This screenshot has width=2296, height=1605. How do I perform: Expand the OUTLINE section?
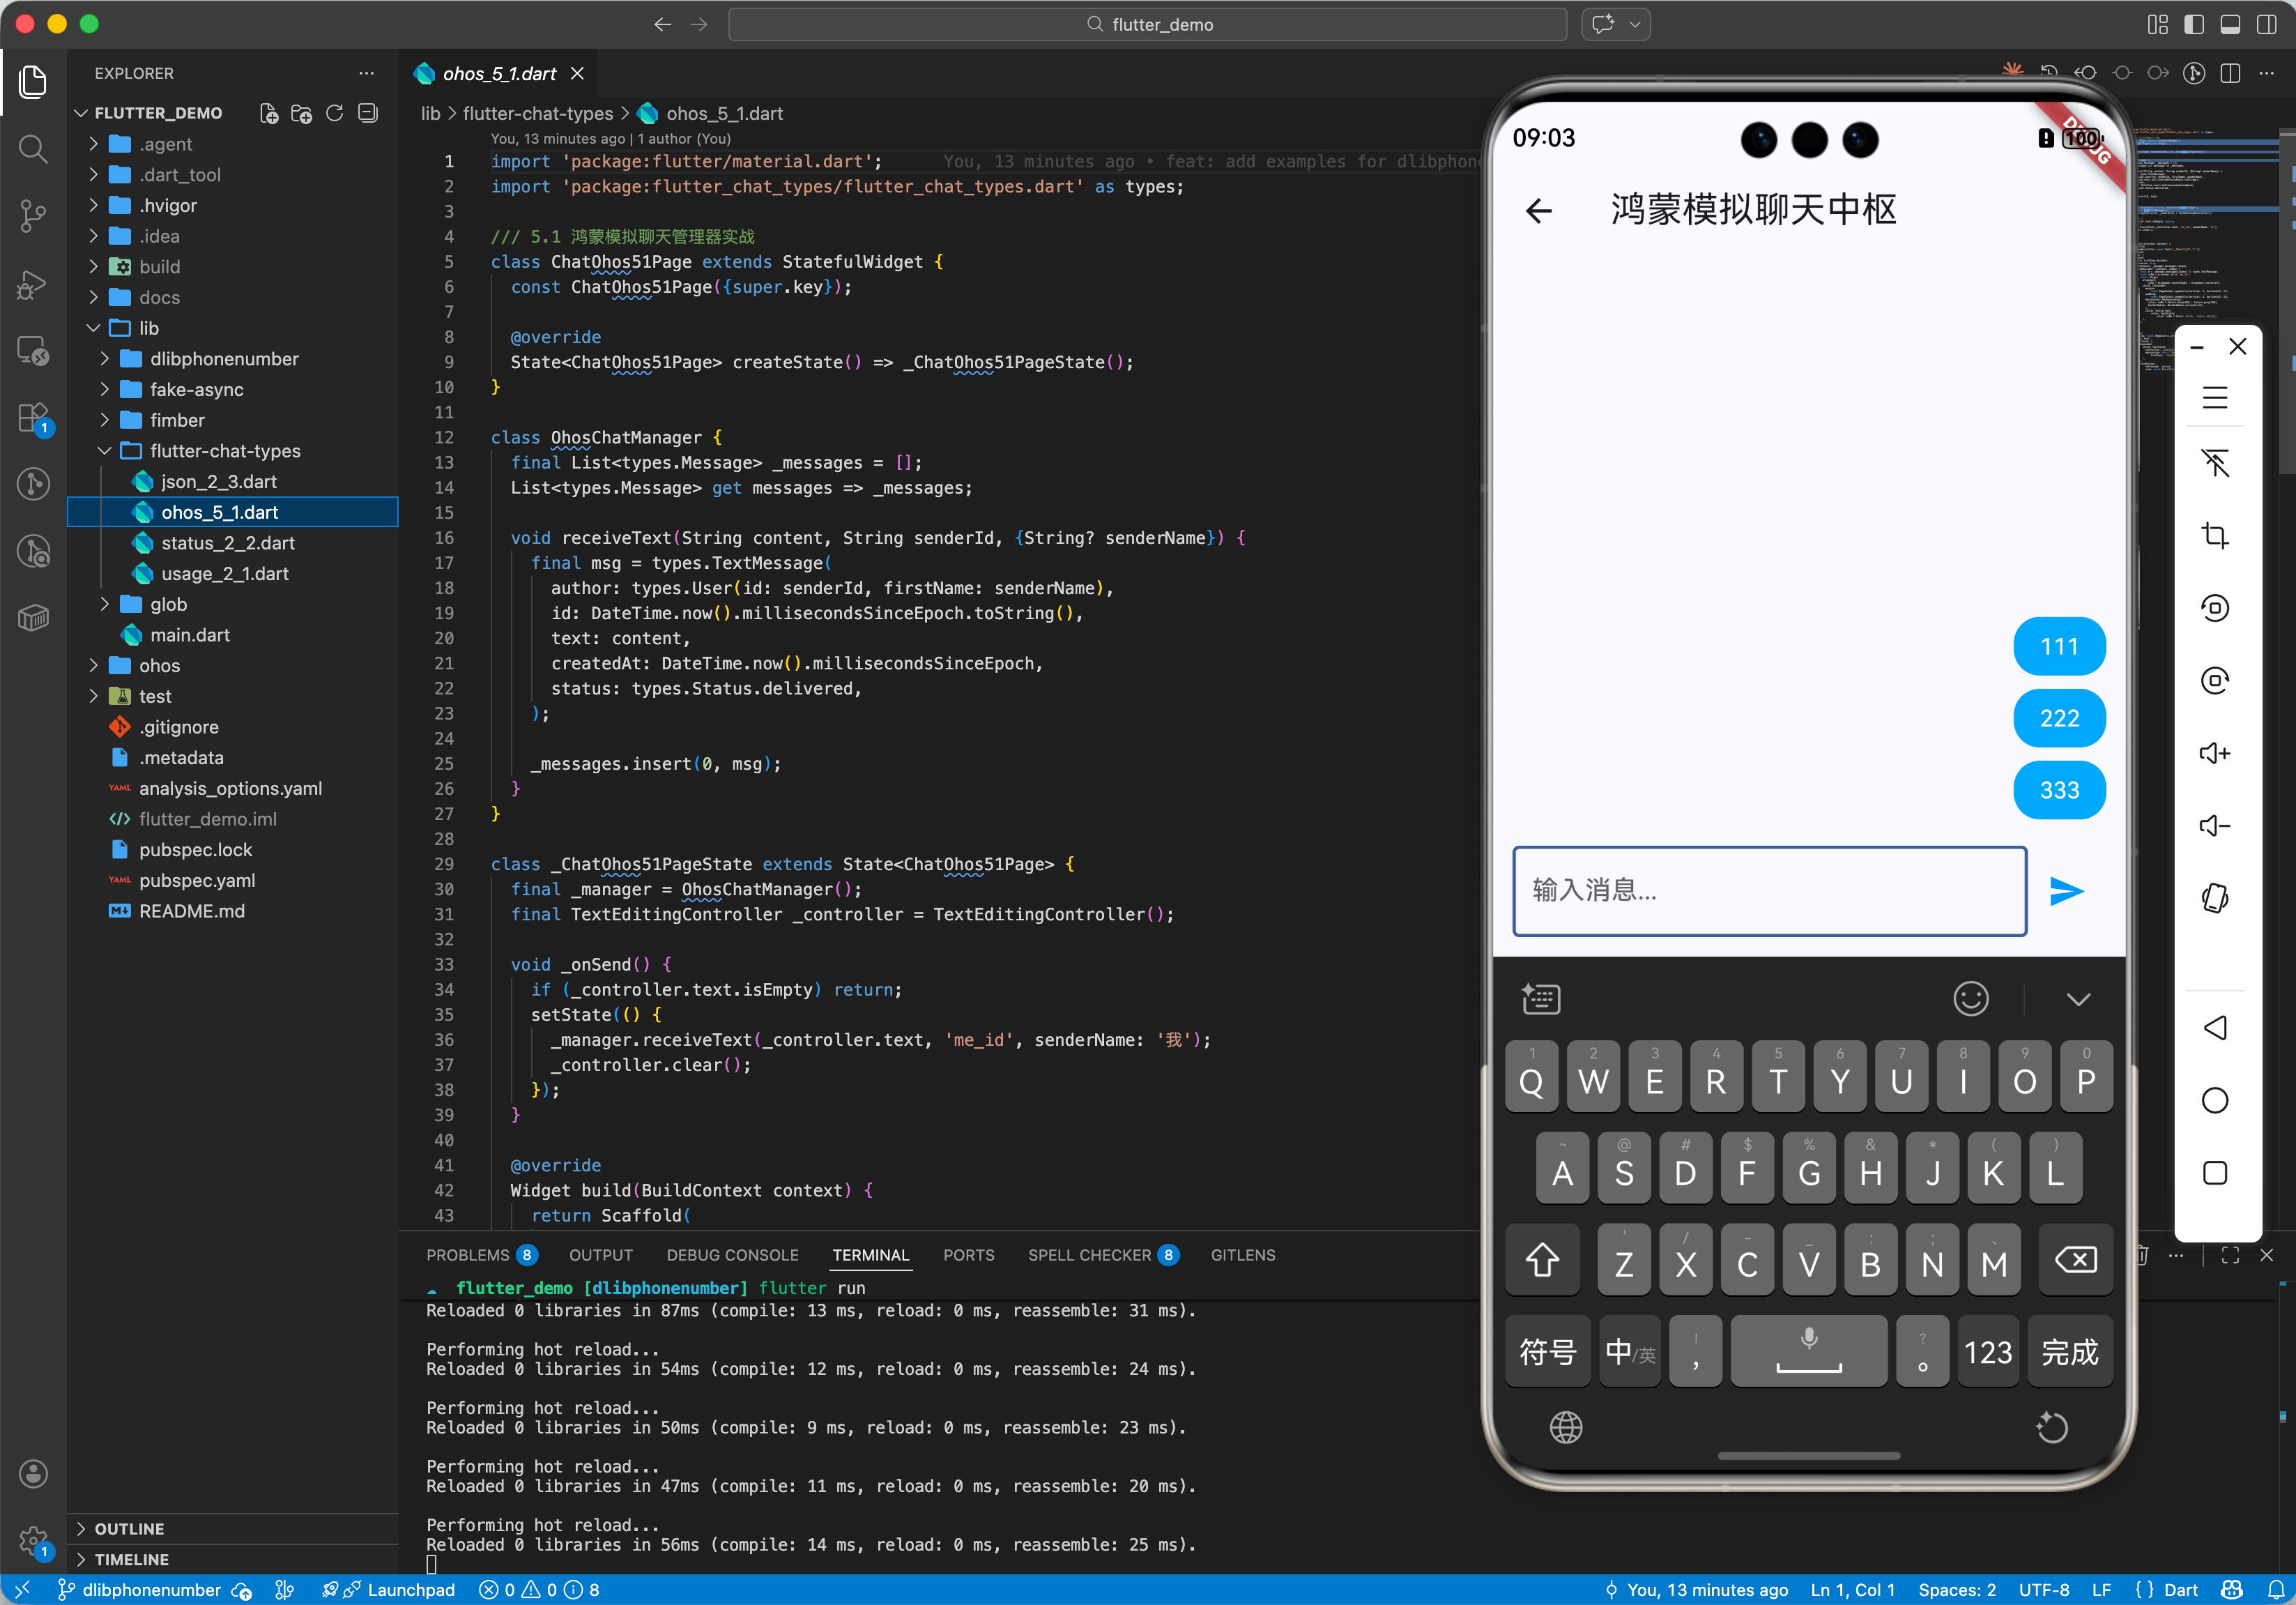click(x=129, y=1528)
